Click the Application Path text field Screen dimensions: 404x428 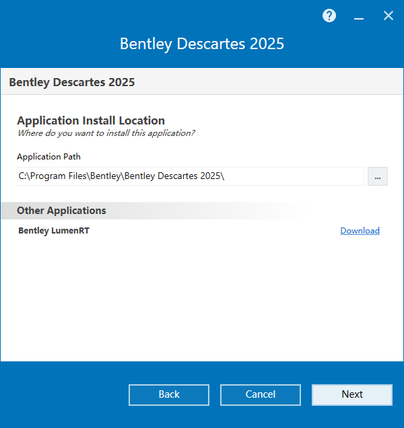pos(191,176)
